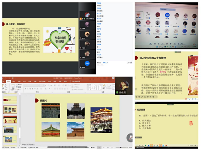
Task: Open the slide layout 版式 dropdown
Action: click(19, 84)
